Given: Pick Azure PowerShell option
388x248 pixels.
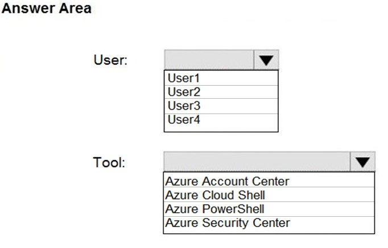Looking at the screenshot, I should click(x=269, y=209).
